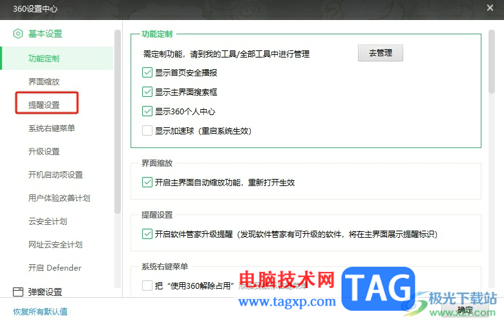
Task: Open 开启 Defender sidebar item
Action: (x=55, y=267)
